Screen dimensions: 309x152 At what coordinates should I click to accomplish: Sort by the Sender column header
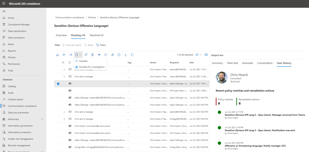[x=153, y=62]
